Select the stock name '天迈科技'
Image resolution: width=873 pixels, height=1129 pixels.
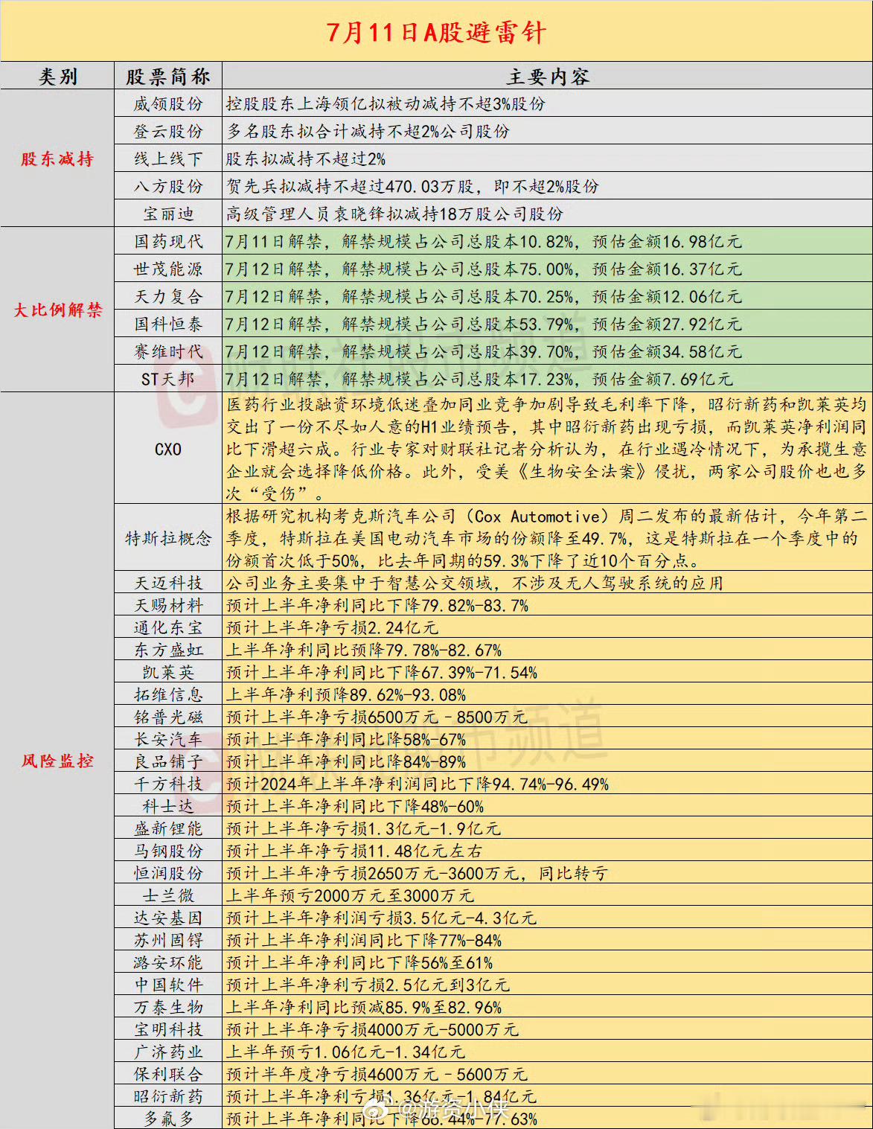[x=168, y=583]
